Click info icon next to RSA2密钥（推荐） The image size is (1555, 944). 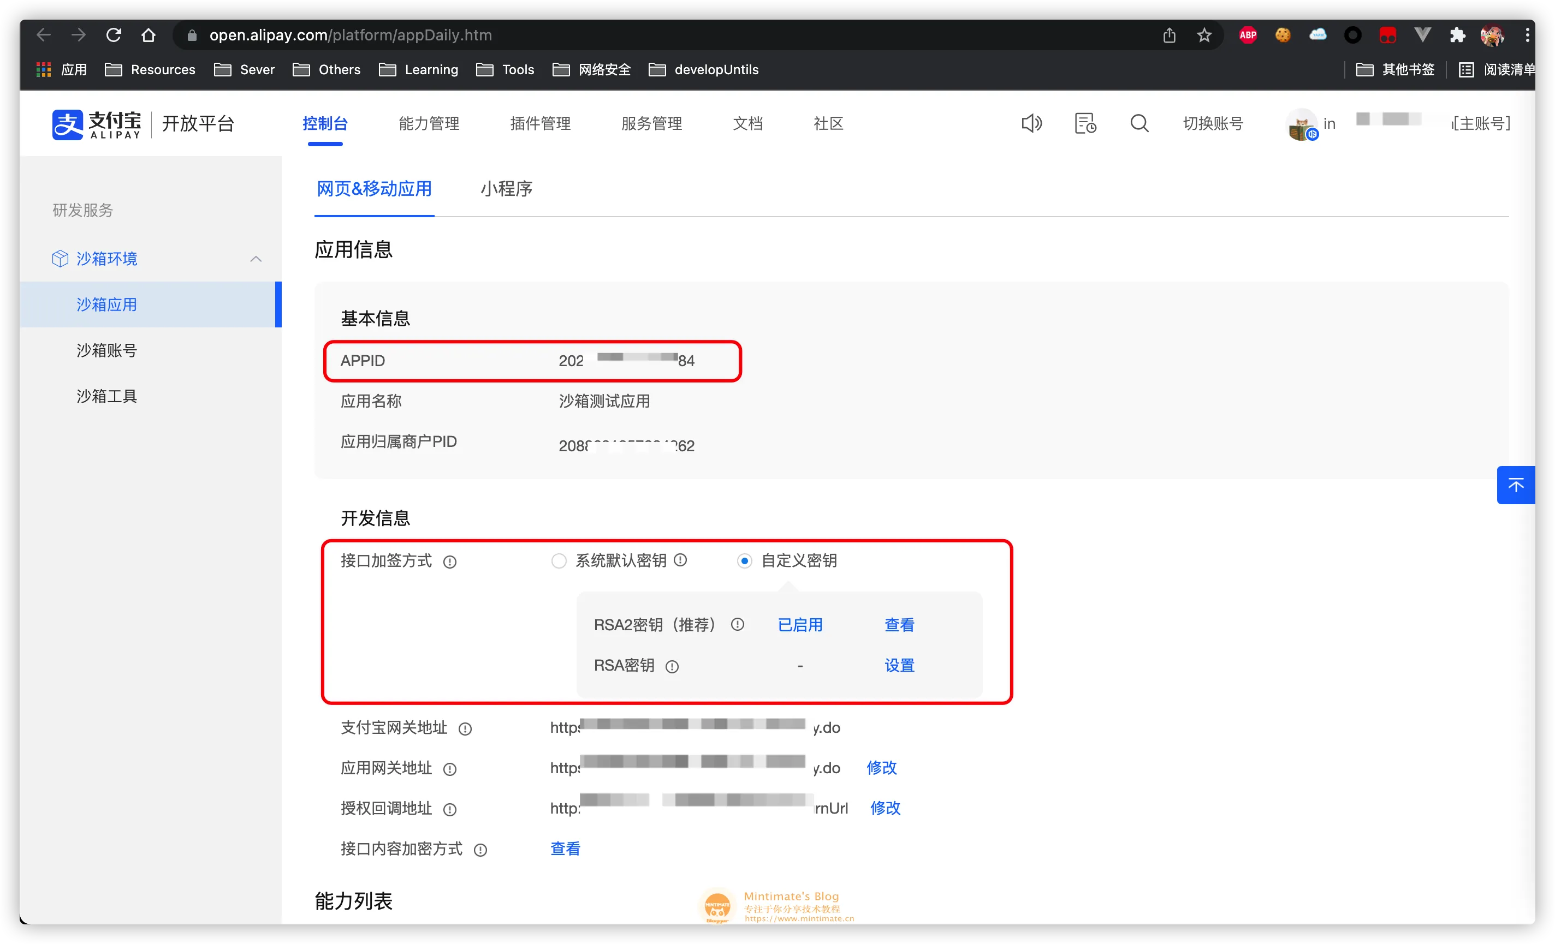[x=738, y=624]
